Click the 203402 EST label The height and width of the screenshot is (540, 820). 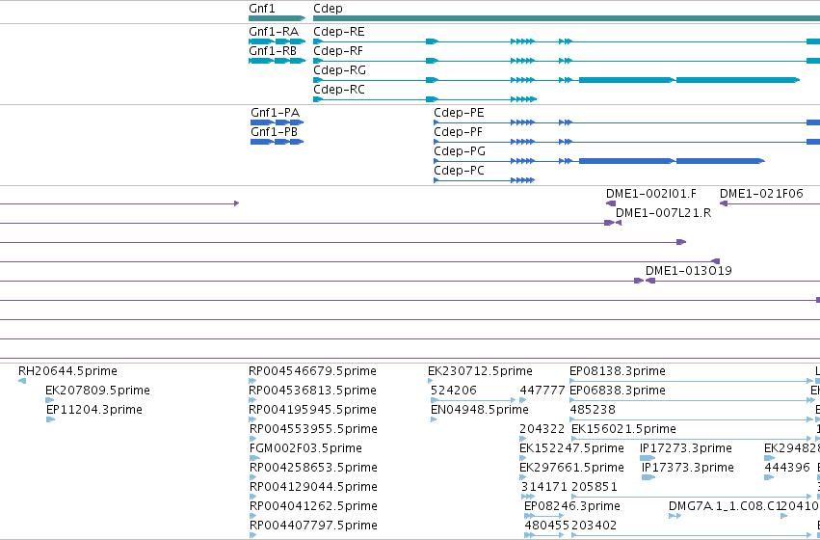click(595, 526)
